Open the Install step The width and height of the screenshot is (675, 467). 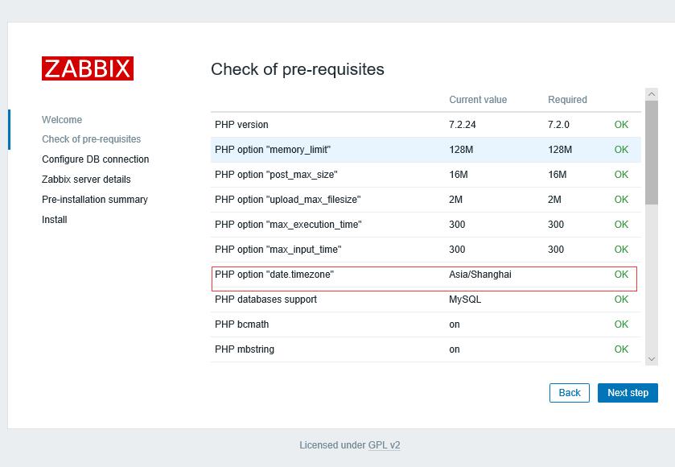pyautogui.click(x=55, y=219)
